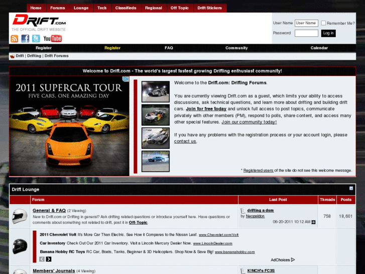Click the AdChoices icon on supercar ad
Screen dimensions: 365x274
pyautogui.click(x=126, y=79)
